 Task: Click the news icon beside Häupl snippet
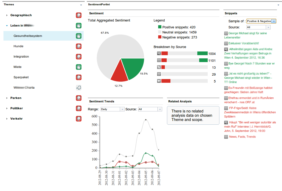point(226,123)
